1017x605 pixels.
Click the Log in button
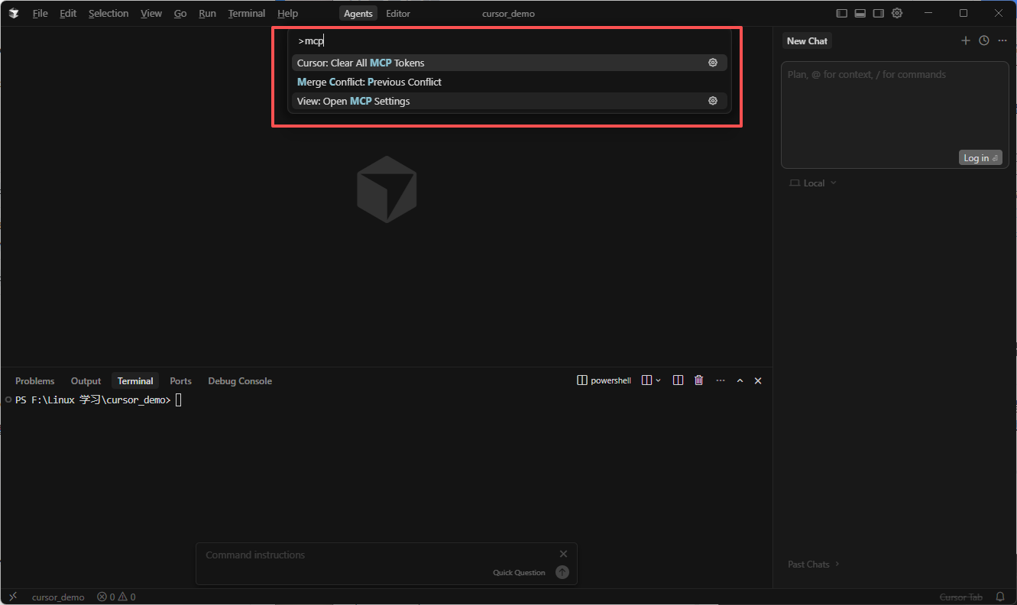pos(980,158)
